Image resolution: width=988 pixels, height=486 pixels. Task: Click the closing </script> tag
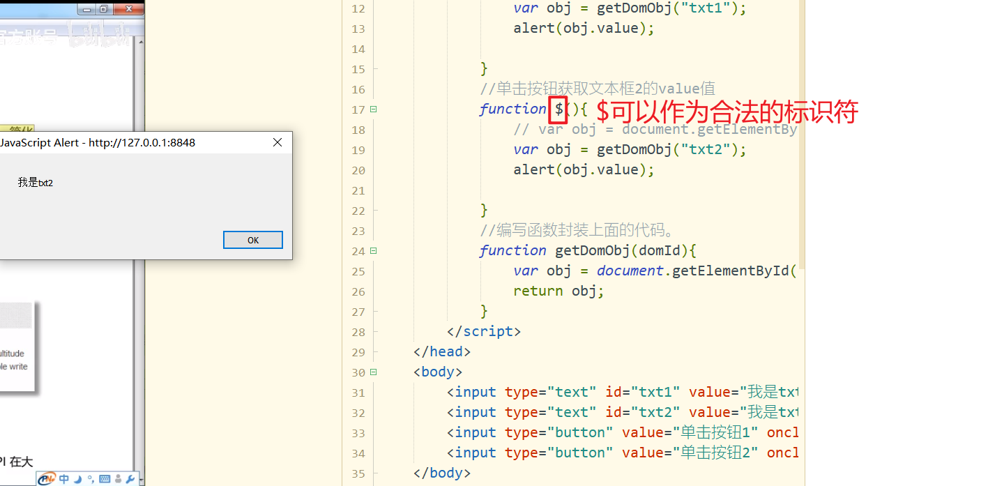(484, 332)
